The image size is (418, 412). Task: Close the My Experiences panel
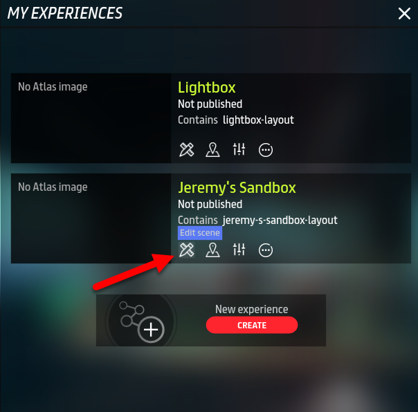(404, 13)
